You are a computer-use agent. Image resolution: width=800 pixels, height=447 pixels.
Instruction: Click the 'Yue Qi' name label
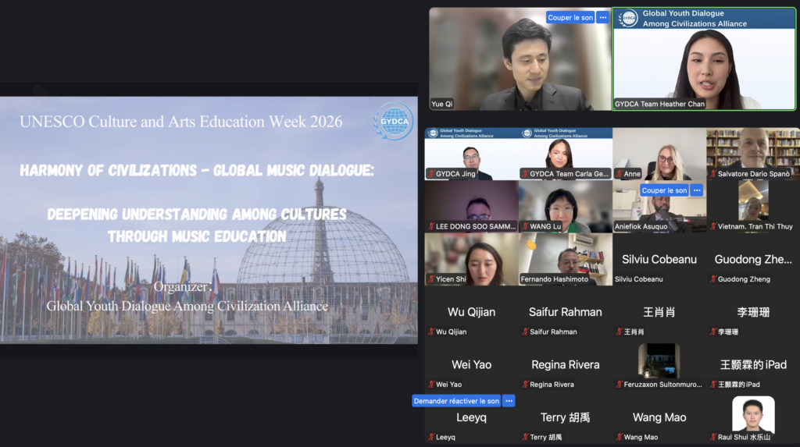[x=442, y=104]
